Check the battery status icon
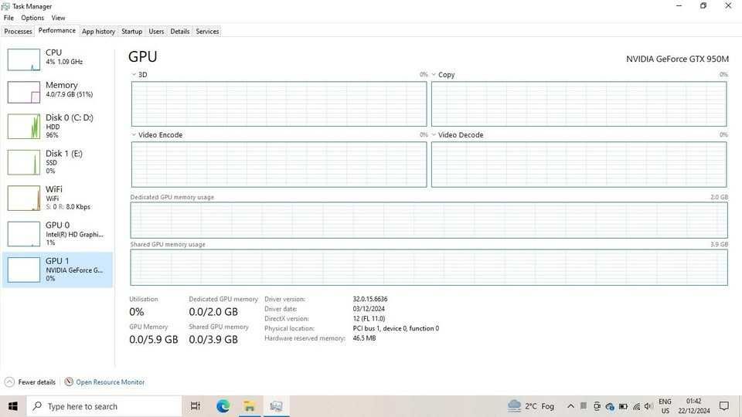 (x=623, y=406)
